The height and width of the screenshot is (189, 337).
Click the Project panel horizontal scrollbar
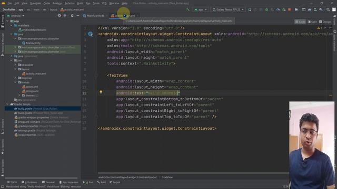point(41,178)
